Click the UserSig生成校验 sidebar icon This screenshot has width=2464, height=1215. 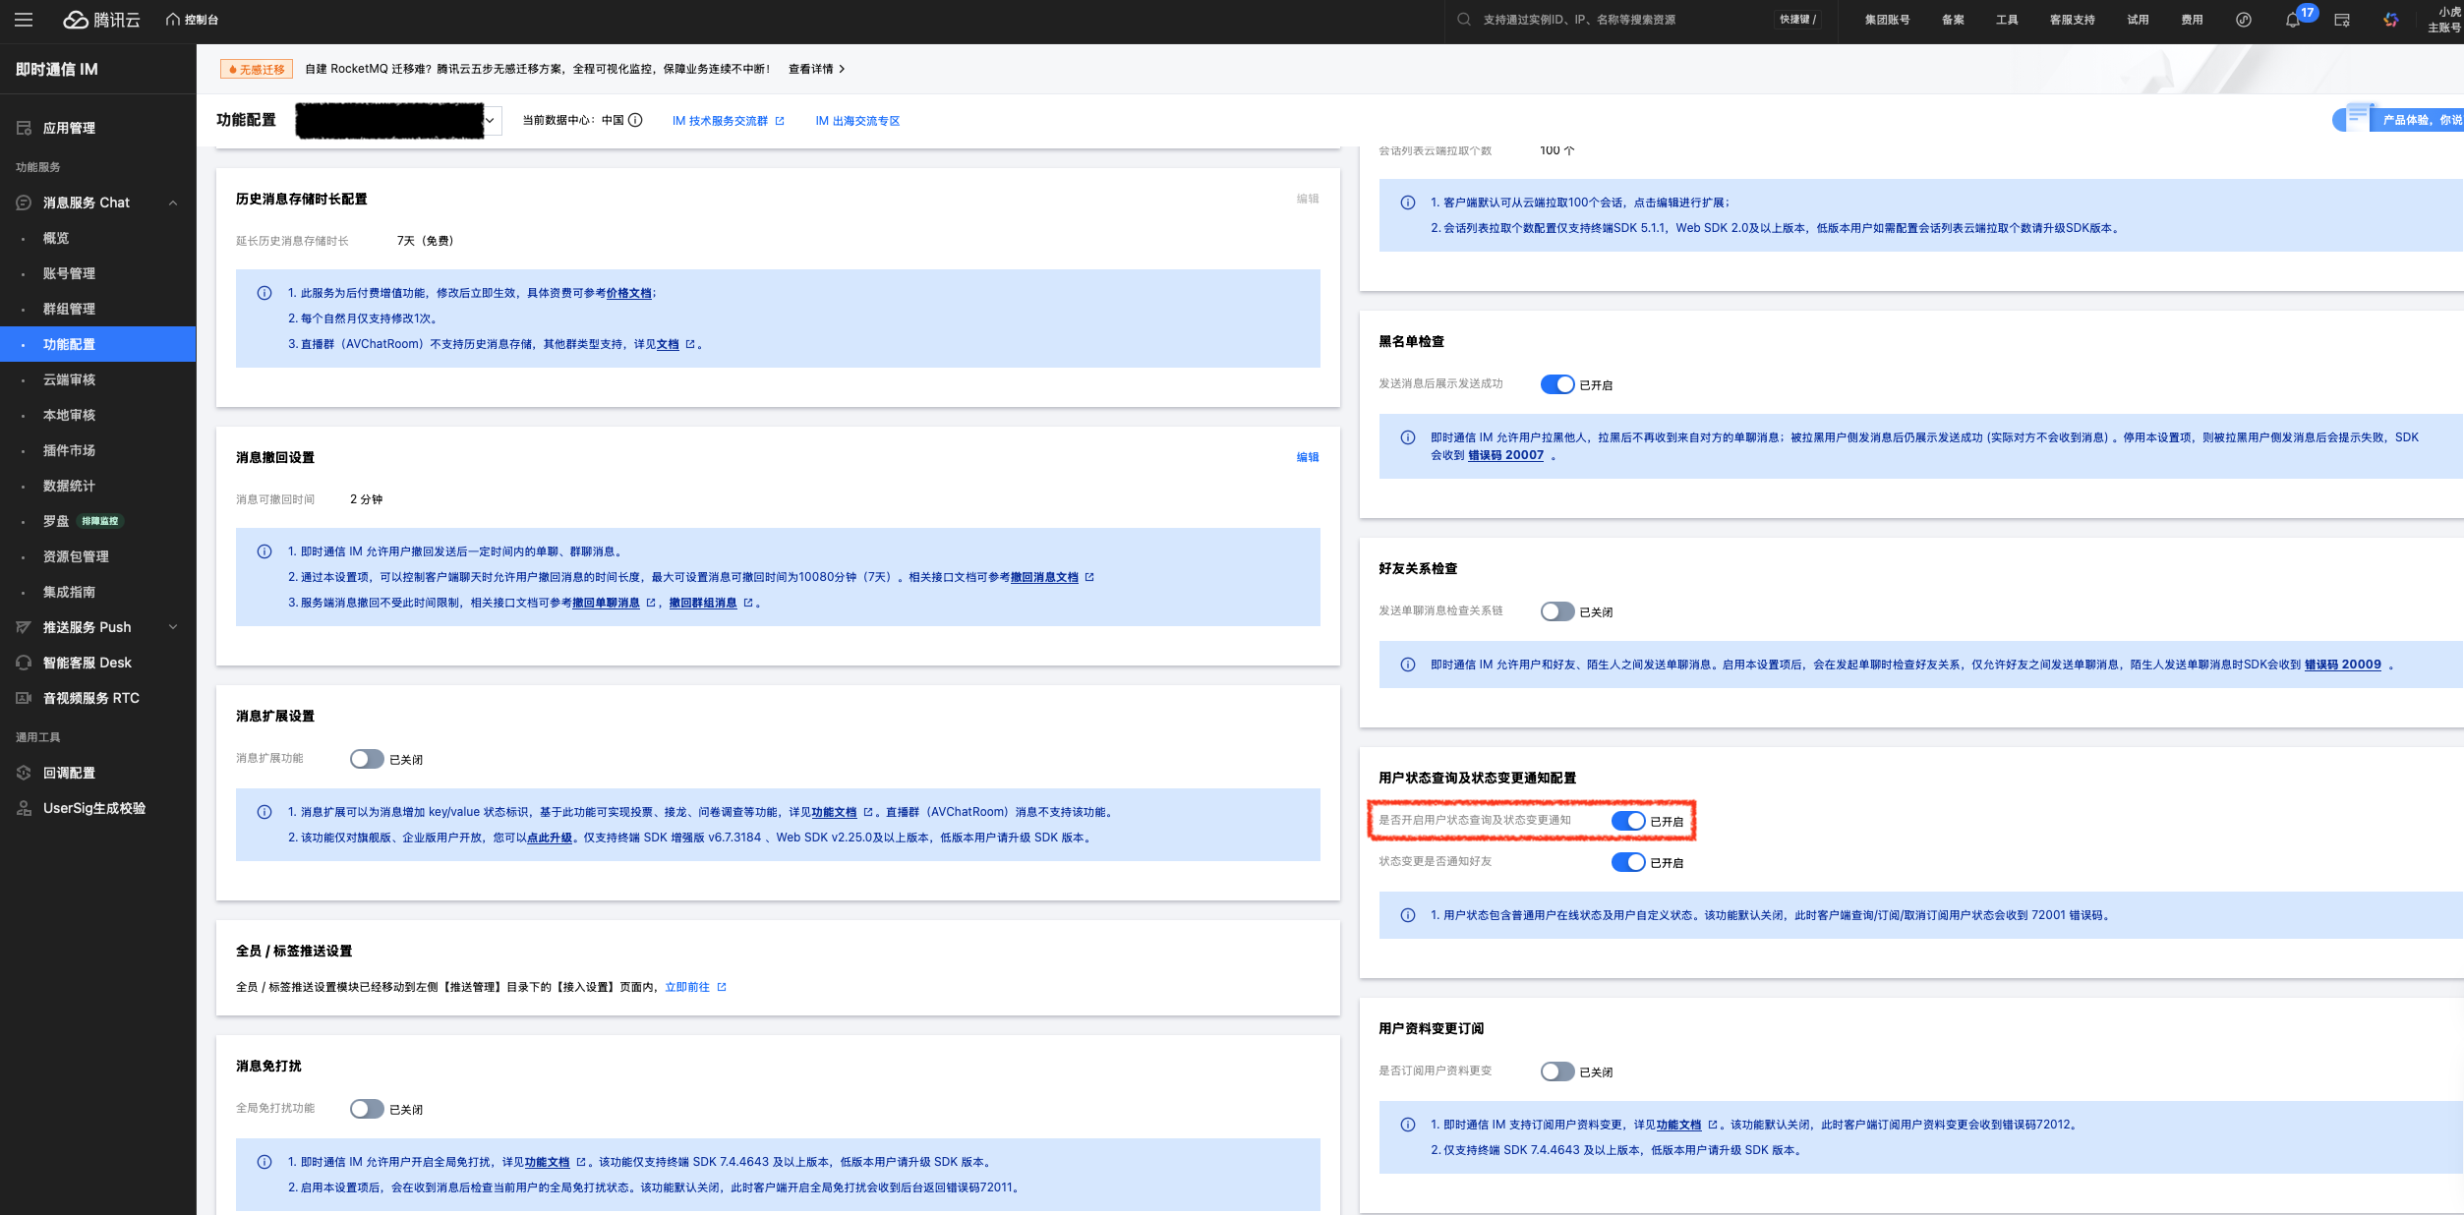point(24,808)
